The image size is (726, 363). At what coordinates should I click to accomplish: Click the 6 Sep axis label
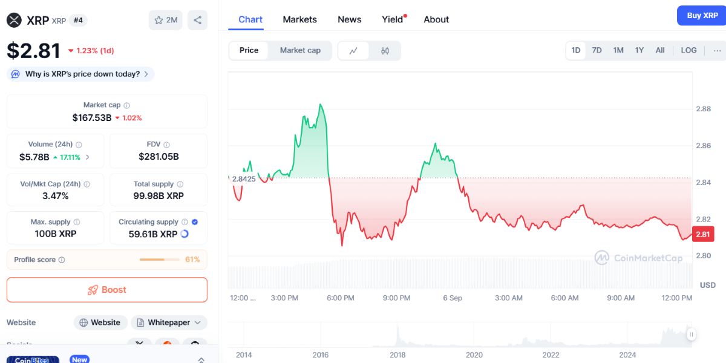tap(453, 298)
